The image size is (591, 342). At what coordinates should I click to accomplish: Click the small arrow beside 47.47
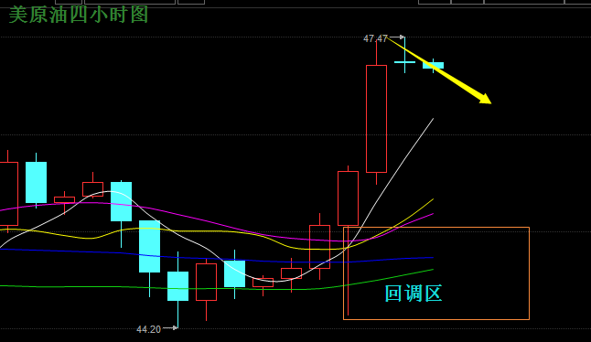tap(396, 37)
